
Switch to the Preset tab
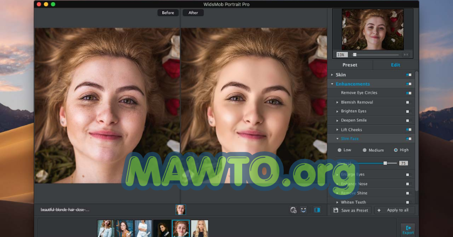click(x=350, y=65)
